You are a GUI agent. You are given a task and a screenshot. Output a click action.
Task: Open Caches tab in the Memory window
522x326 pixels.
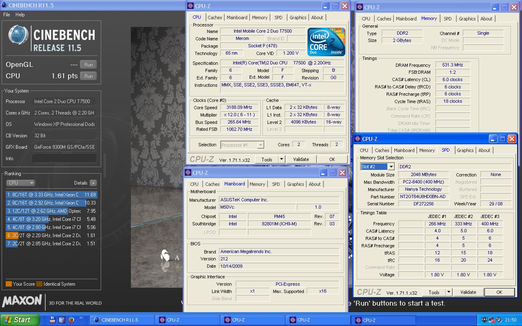tap(384, 19)
